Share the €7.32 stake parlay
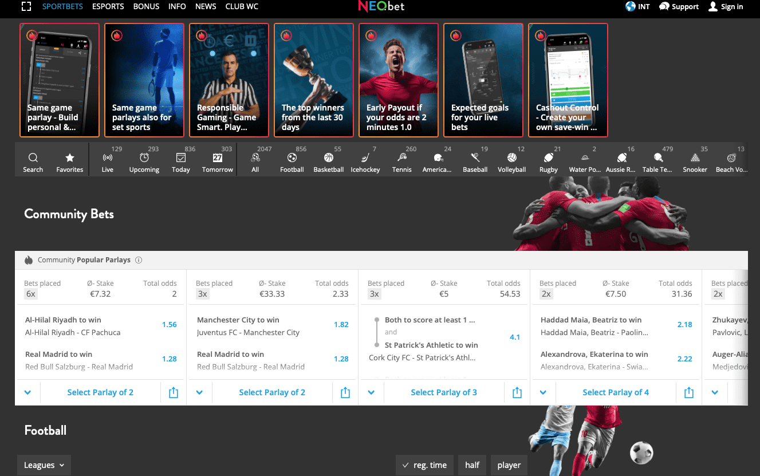This screenshot has width=760, height=476. click(174, 392)
